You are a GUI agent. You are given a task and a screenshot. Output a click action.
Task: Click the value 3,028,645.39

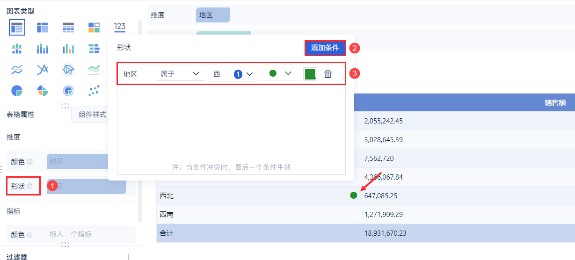pos(383,139)
